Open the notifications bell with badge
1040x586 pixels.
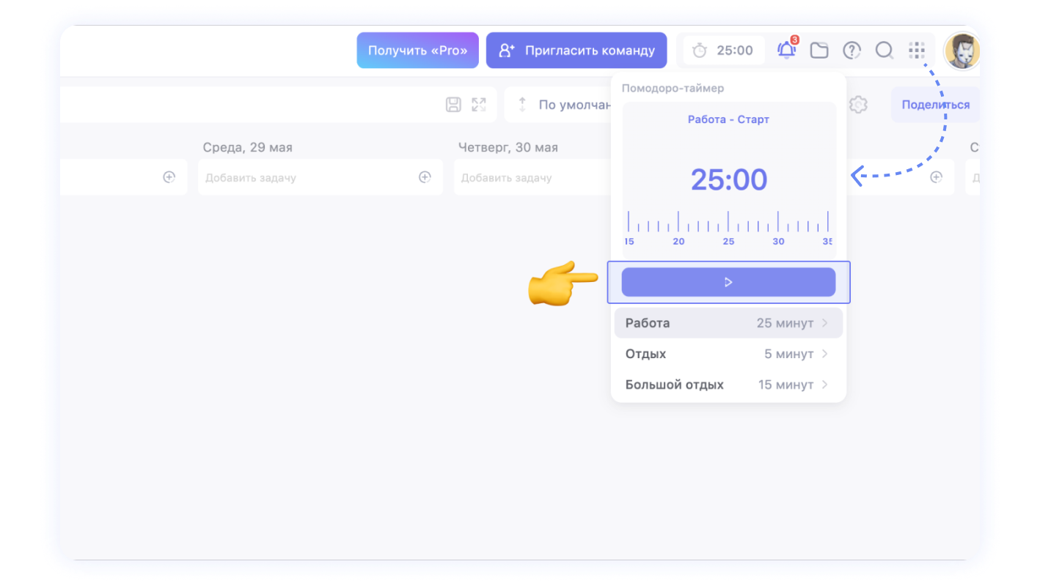(x=786, y=51)
